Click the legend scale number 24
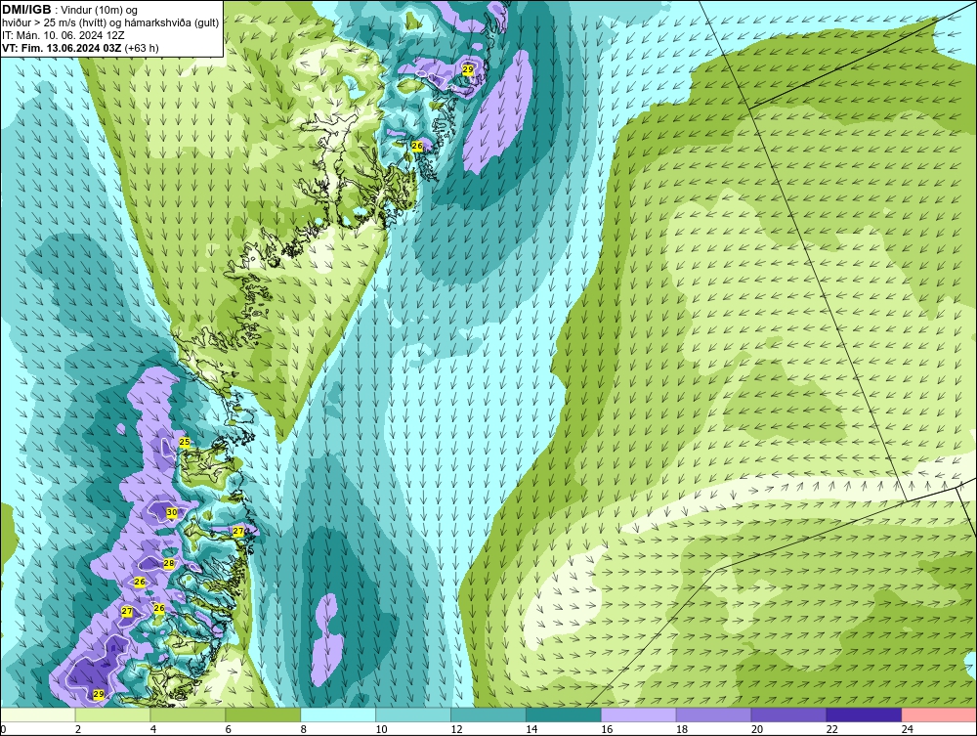 (x=908, y=729)
